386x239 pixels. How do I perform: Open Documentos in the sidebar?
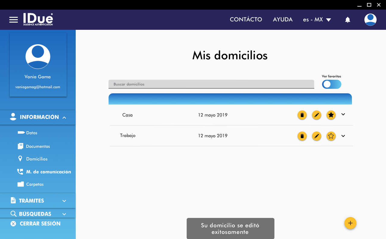pyautogui.click(x=38, y=146)
